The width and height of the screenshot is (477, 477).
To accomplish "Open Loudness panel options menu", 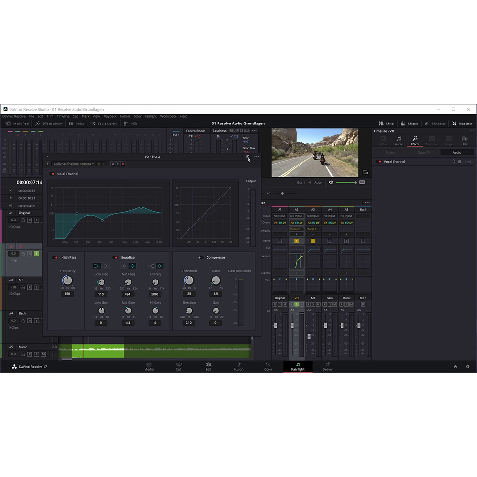I will coord(254,130).
